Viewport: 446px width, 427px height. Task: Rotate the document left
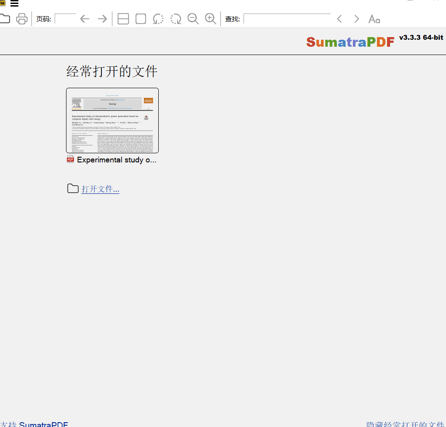pos(158,18)
